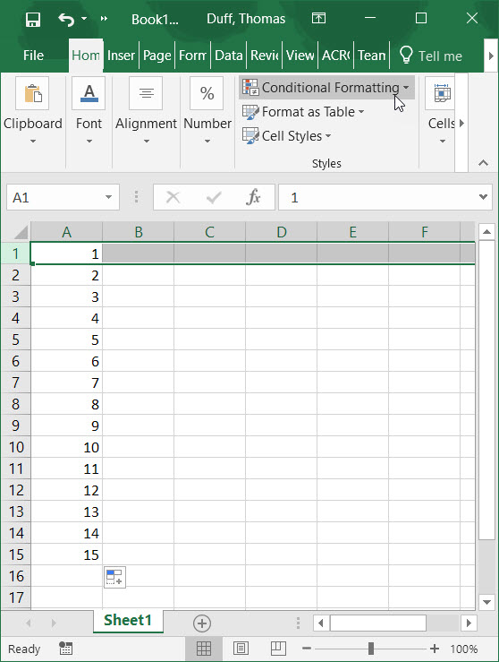The height and width of the screenshot is (662, 499).
Task: Select column B header
Action: click(139, 232)
